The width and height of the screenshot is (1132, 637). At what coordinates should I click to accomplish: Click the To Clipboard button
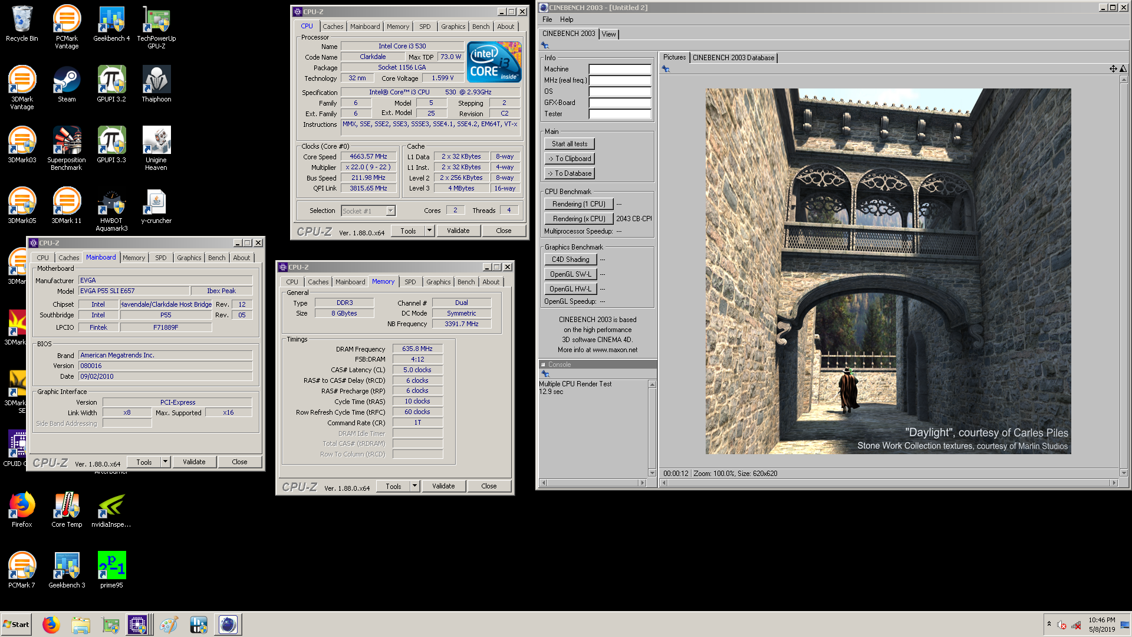tap(570, 159)
